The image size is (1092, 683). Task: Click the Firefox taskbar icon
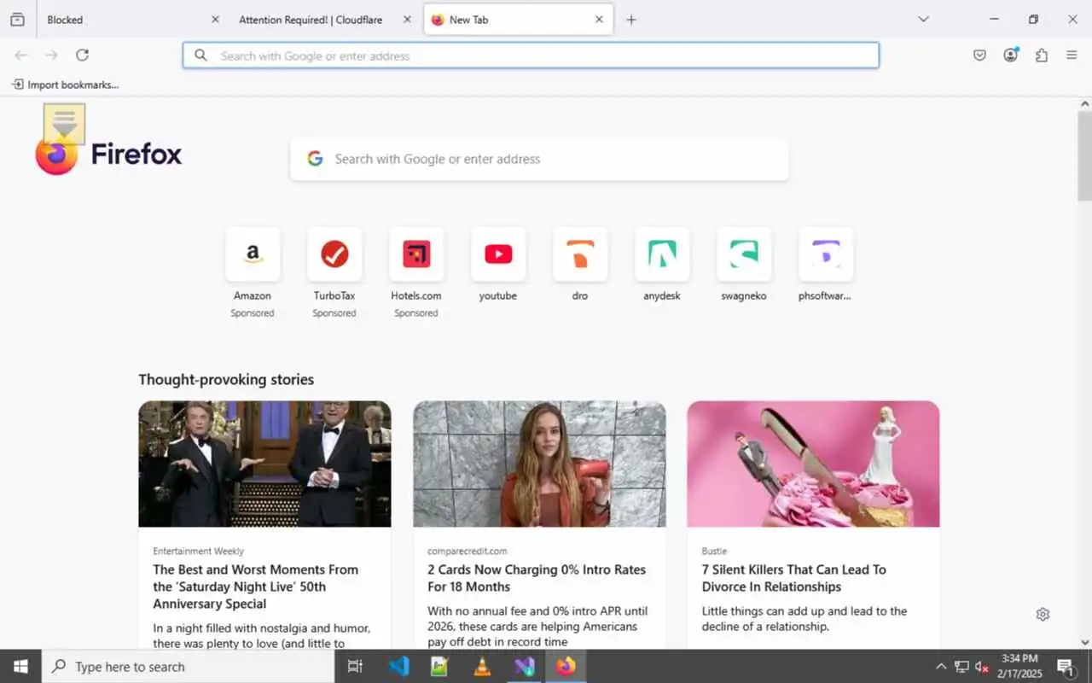tap(566, 667)
